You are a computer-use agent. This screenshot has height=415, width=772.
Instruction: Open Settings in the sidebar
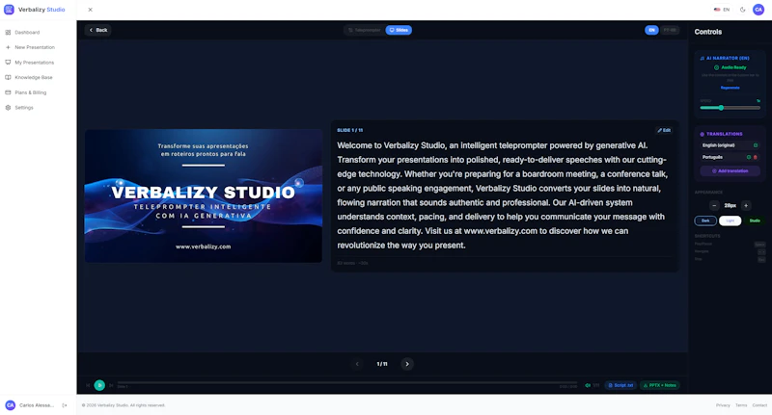click(x=23, y=108)
